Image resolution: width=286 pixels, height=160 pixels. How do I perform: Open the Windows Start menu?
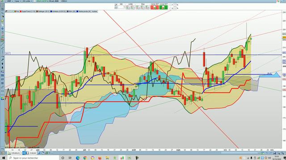pyautogui.click(x=4, y=158)
